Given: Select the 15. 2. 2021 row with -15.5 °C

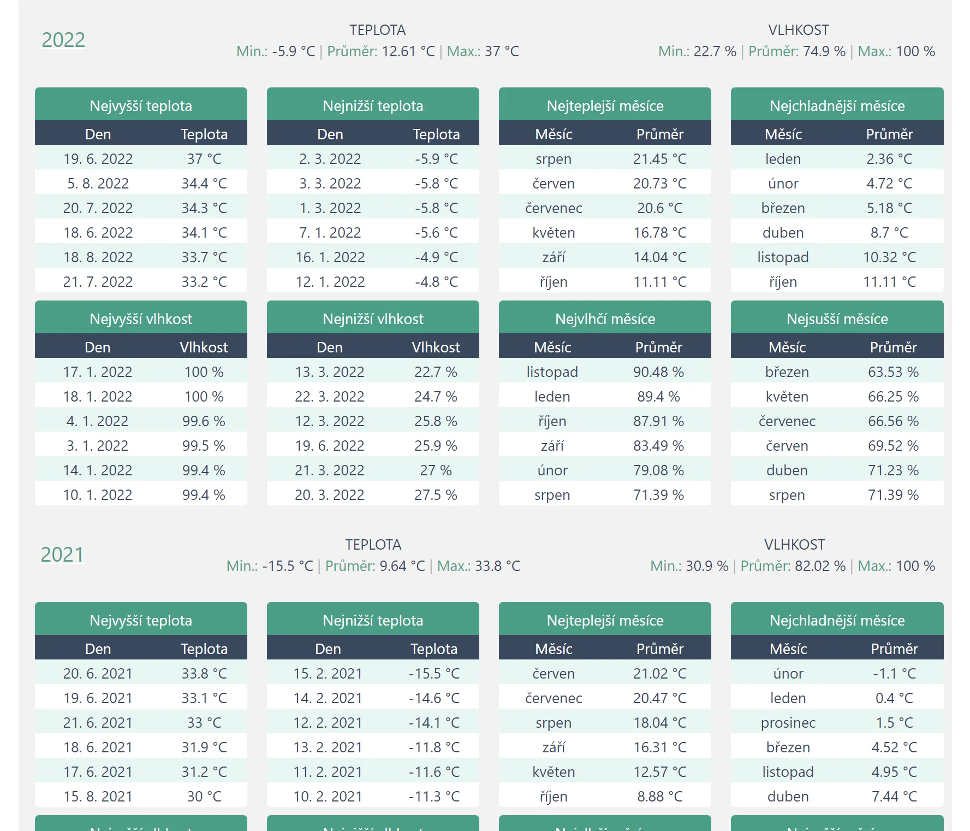Looking at the screenshot, I should pyautogui.click(x=373, y=673).
